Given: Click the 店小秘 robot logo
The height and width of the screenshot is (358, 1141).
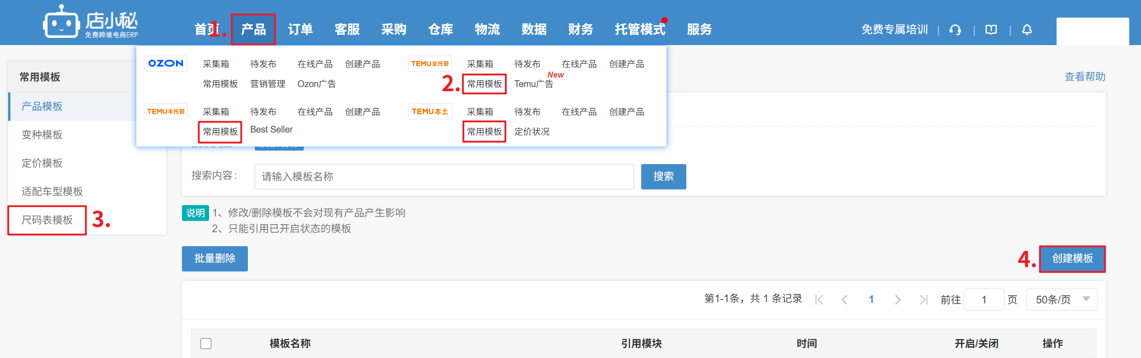Looking at the screenshot, I should coord(61,23).
